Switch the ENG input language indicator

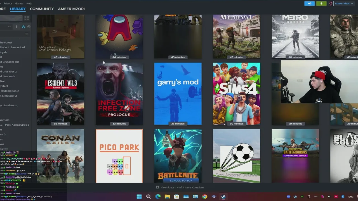tap(351, 197)
